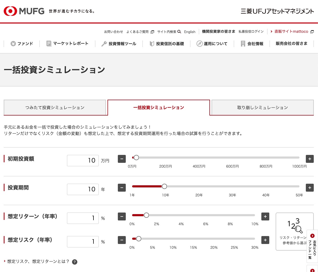
Task: Click the 投資期間 slider handle
Action: coord(164,186)
